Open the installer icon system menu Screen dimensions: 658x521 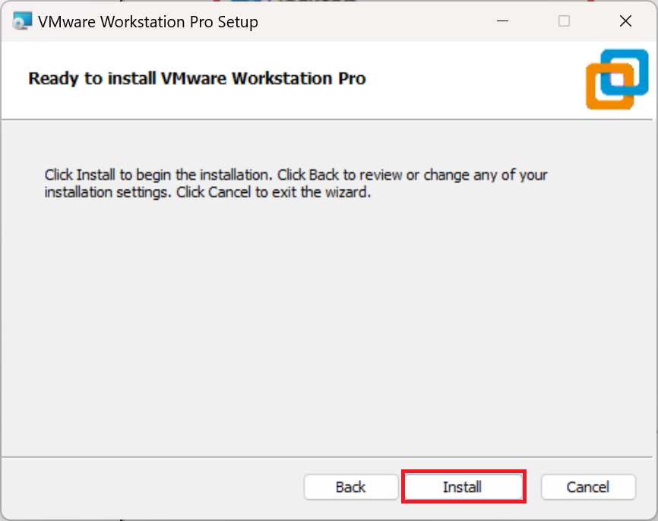pos(22,21)
